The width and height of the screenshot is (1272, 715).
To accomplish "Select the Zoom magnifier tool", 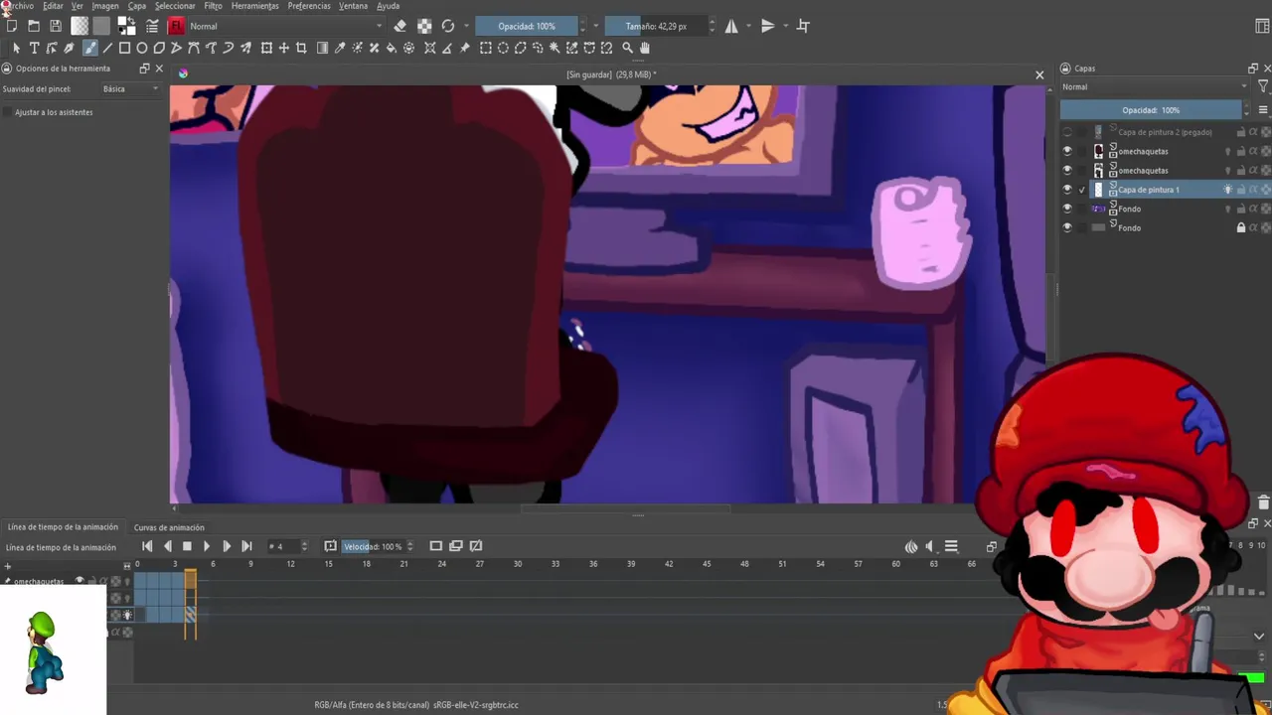I will click(627, 48).
